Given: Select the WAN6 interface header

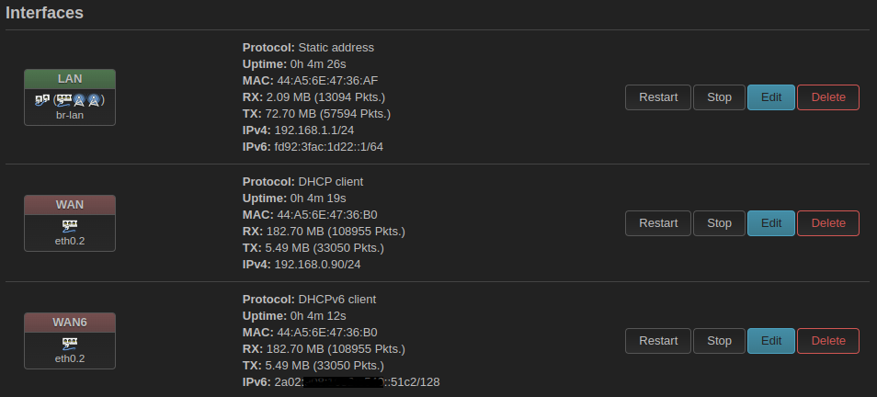Looking at the screenshot, I should pyautogui.click(x=70, y=323).
